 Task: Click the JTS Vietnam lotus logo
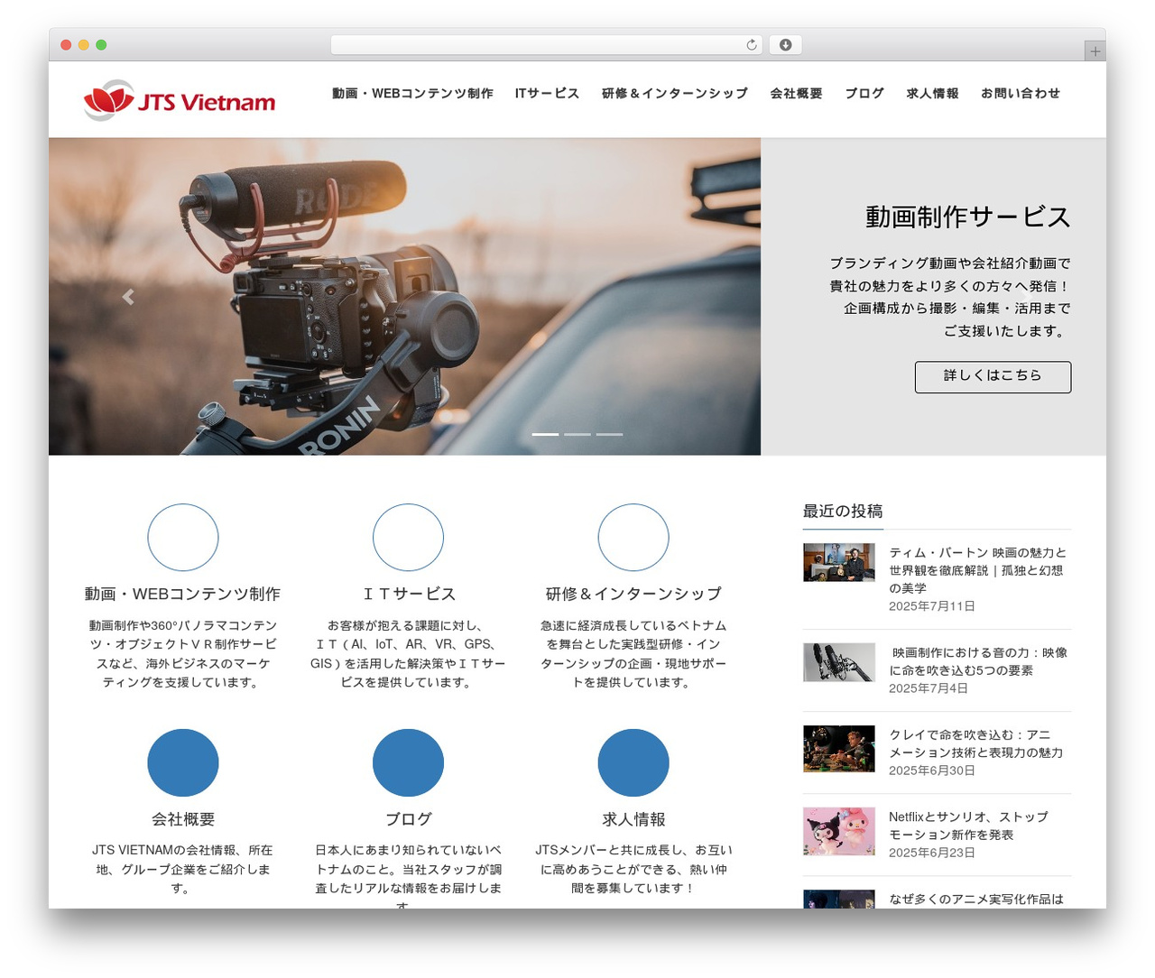coord(179,100)
